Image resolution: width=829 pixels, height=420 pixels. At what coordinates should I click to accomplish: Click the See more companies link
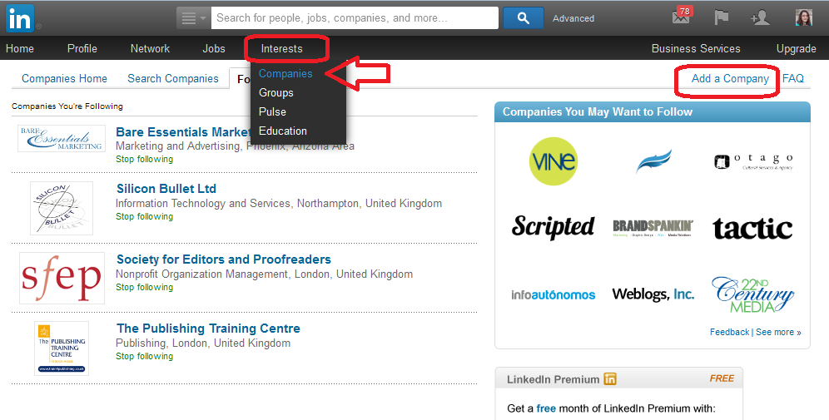(778, 332)
